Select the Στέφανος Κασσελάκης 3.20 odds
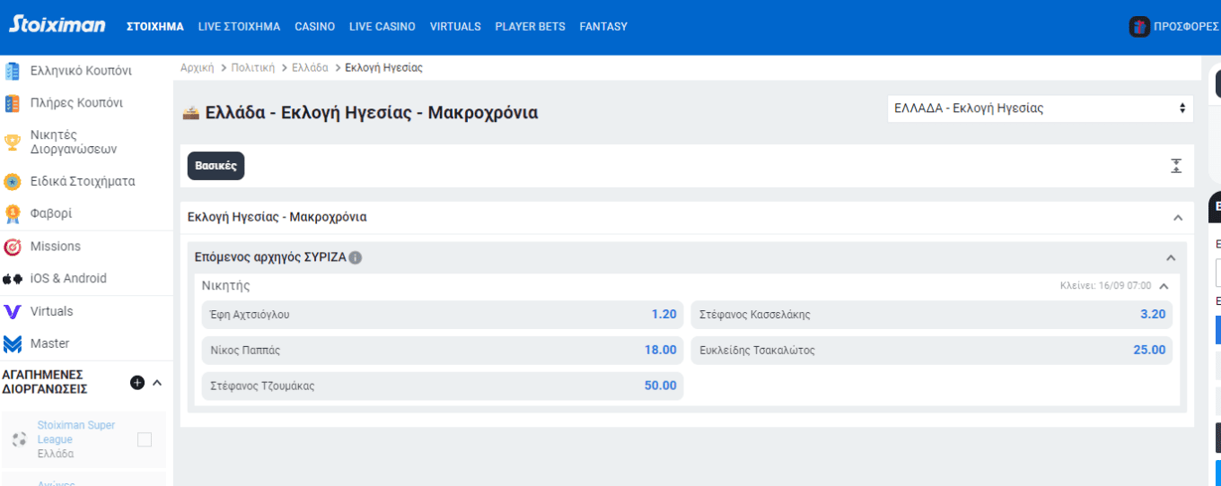 tap(932, 315)
